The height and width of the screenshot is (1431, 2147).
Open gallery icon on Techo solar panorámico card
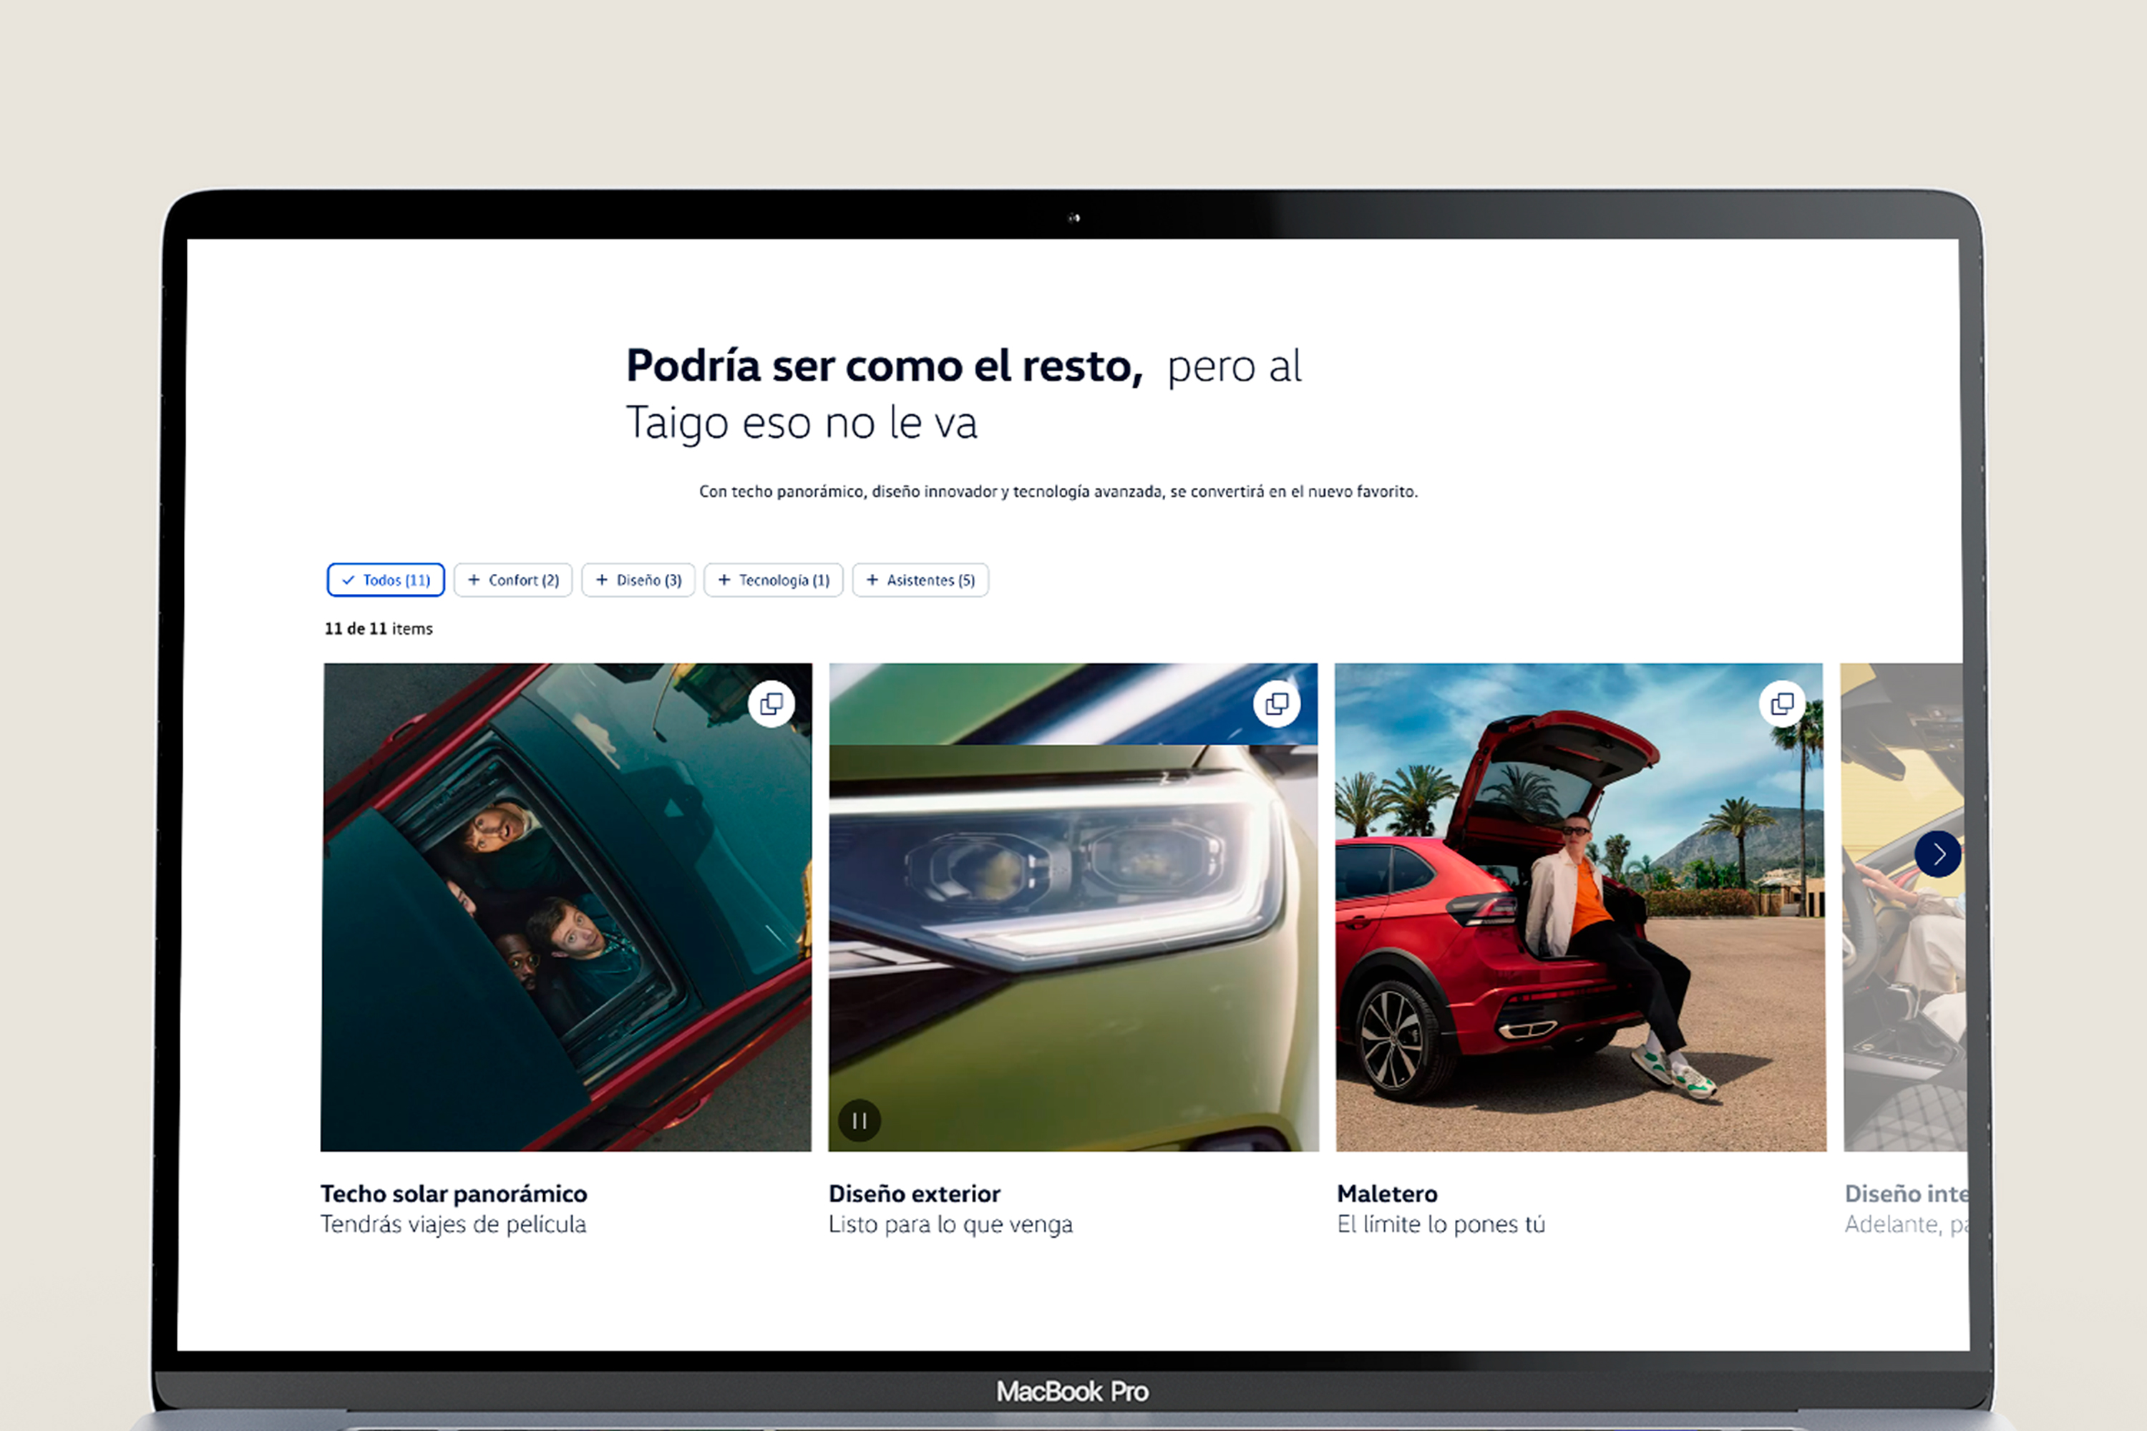(x=771, y=703)
